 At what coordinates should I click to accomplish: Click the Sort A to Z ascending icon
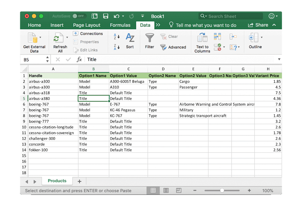click(117, 36)
